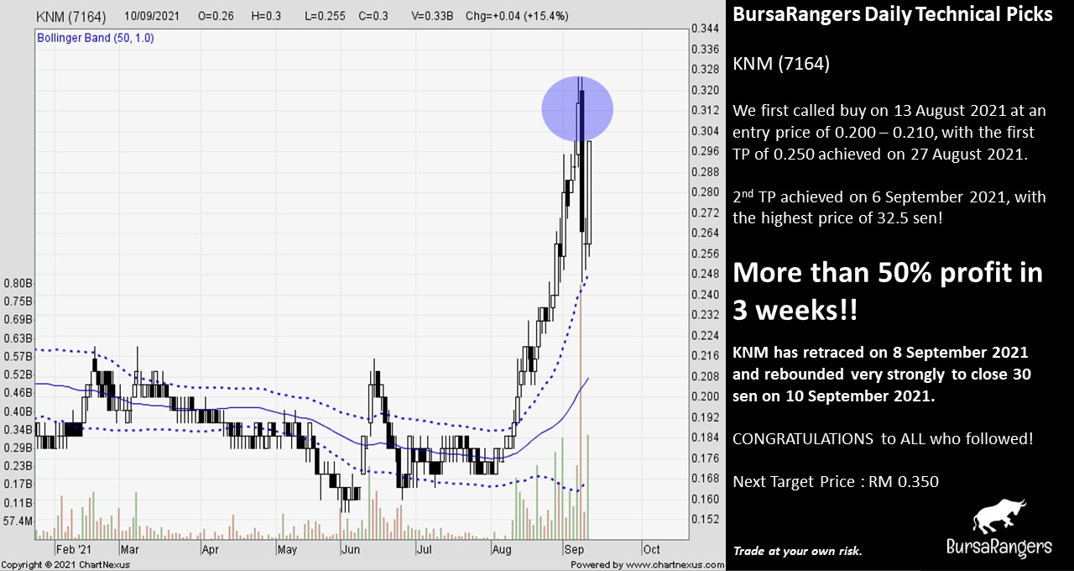1074x571 pixels.
Task: Select the O=0.26 open price value
Action: click(216, 16)
